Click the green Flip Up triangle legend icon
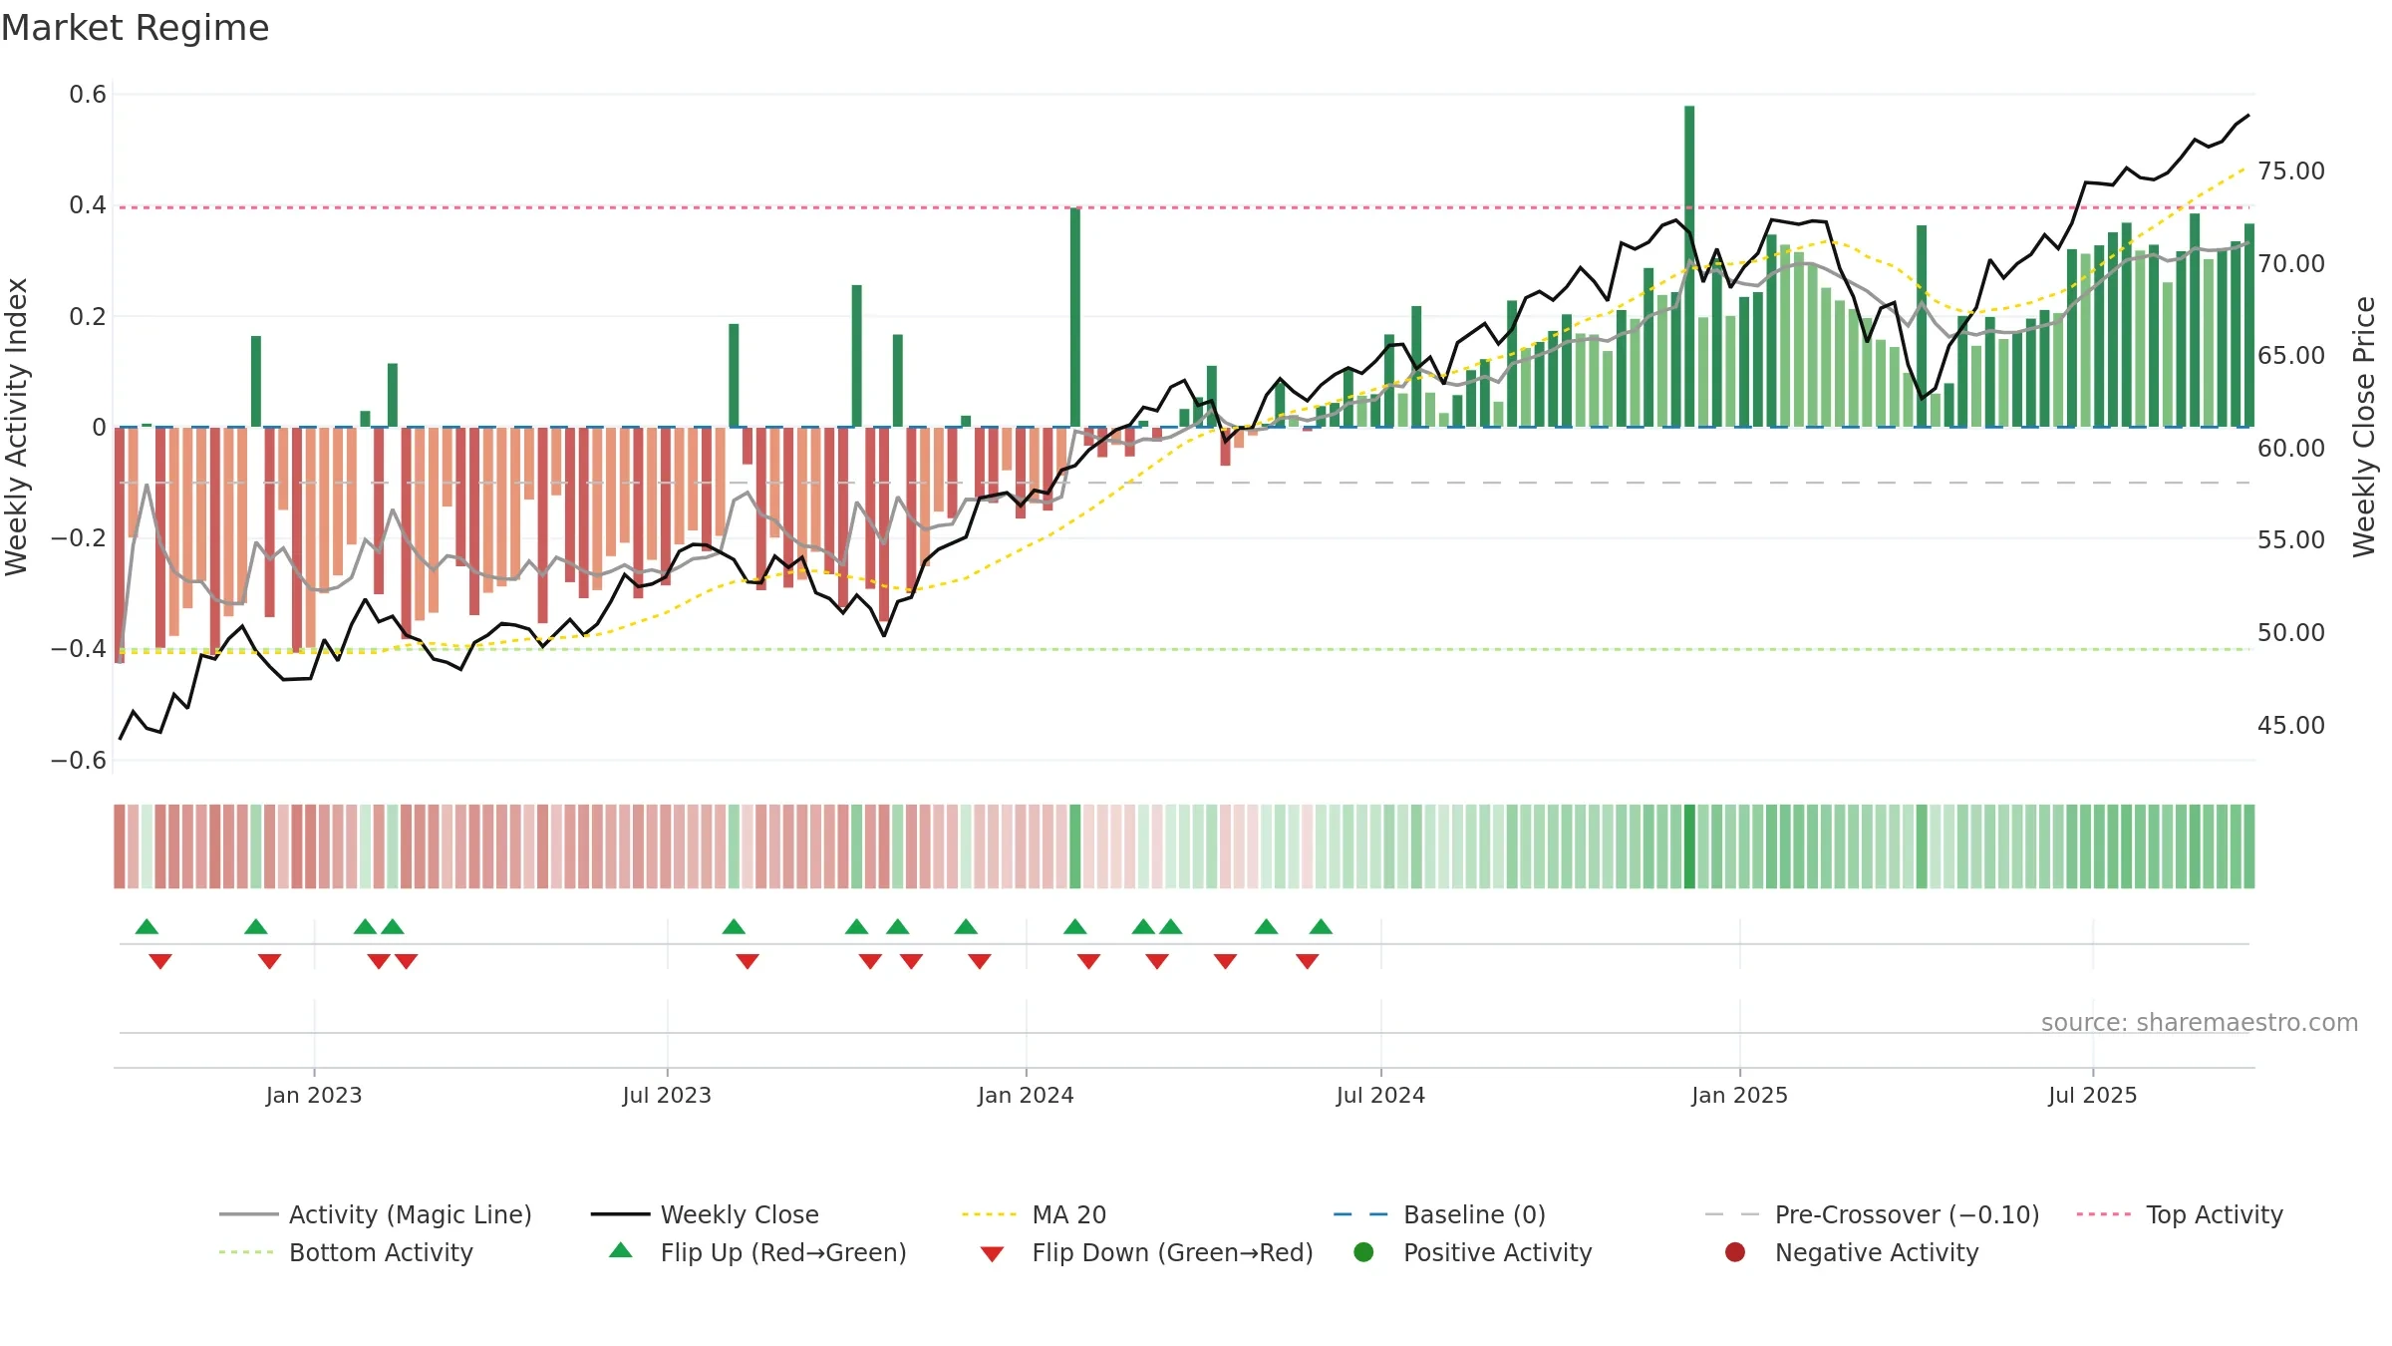Image resolution: width=2392 pixels, height=1346 pixels. pyautogui.click(x=621, y=1250)
